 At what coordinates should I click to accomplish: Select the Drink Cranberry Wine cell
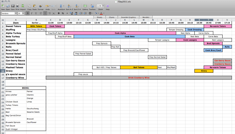pos(138,78)
